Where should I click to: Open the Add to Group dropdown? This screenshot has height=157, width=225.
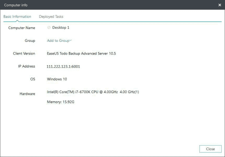click(x=59, y=41)
